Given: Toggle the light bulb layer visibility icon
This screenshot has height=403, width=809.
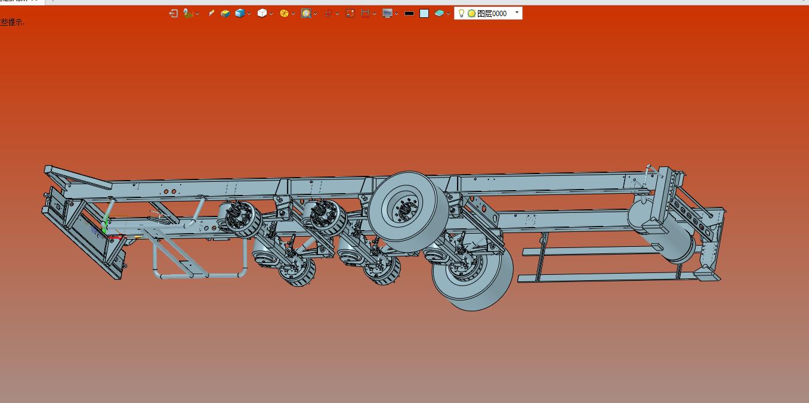Looking at the screenshot, I should point(461,13).
